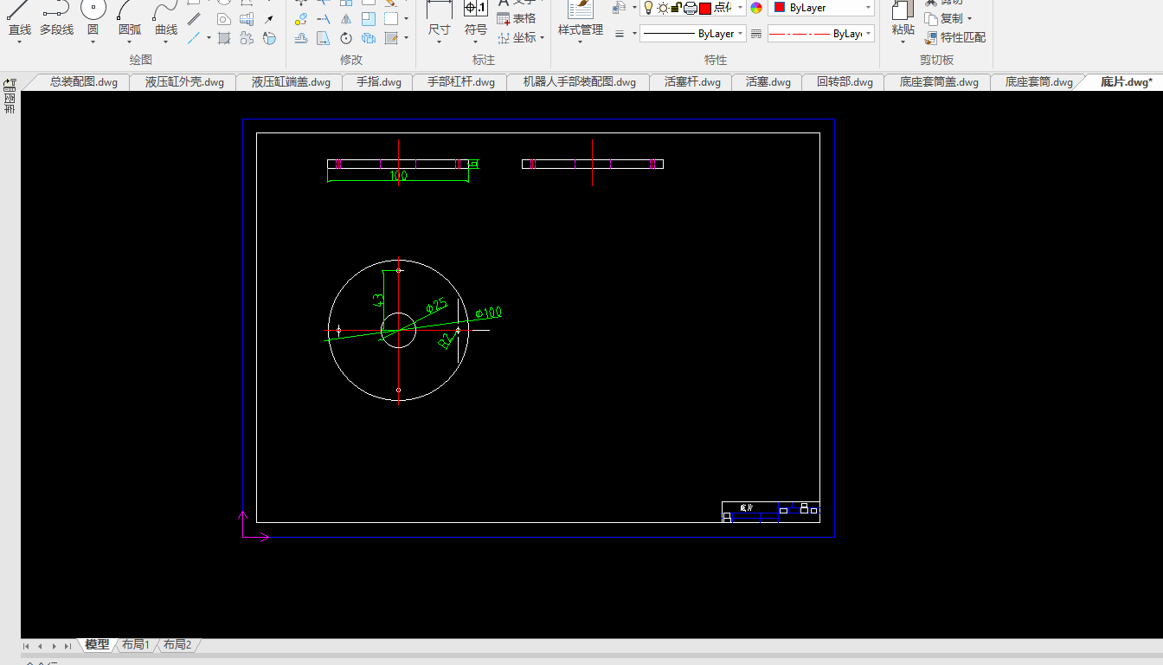Select the 直线 line drawing tool
The image size is (1163, 665).
pyautogui.click(x=19, y=19)
